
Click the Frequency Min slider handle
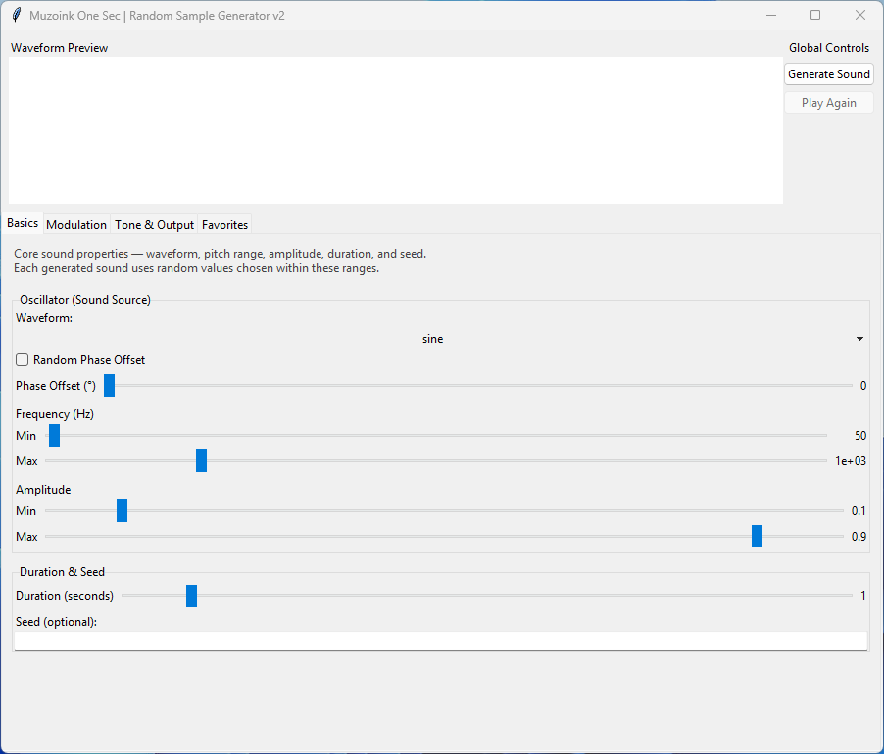pos(54,436)
